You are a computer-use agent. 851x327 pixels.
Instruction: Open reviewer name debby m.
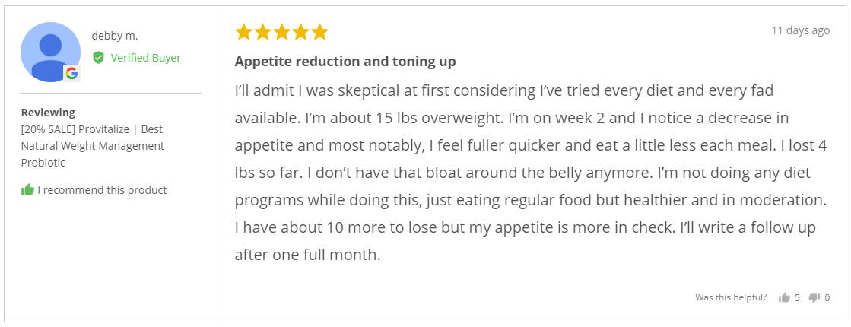115,37
